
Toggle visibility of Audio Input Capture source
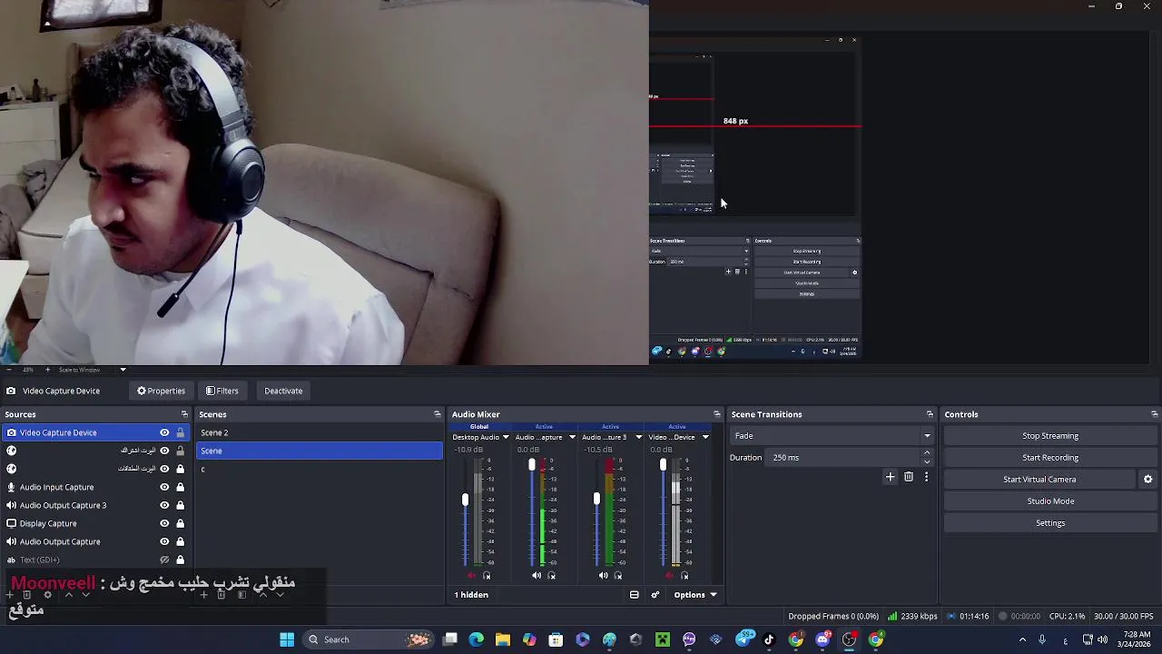(164, 487)
